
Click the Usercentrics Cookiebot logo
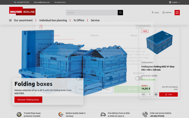(143, 27)
